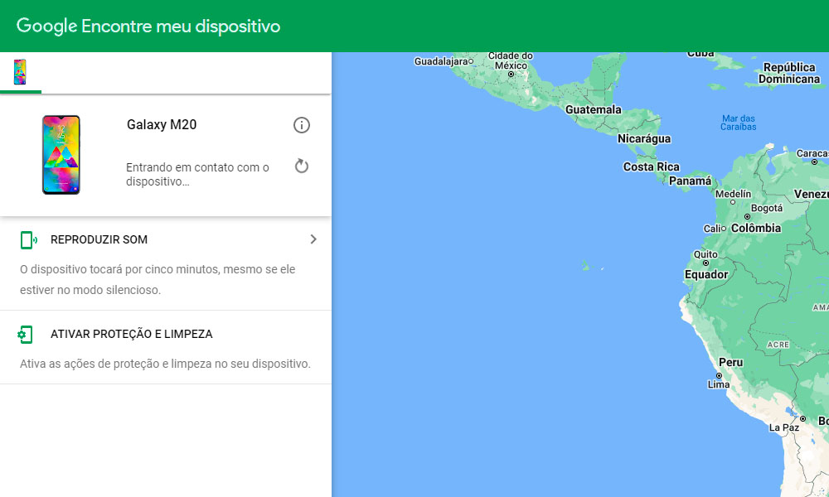
Task: Click Guatemala on the map
Action: [593, 109]
